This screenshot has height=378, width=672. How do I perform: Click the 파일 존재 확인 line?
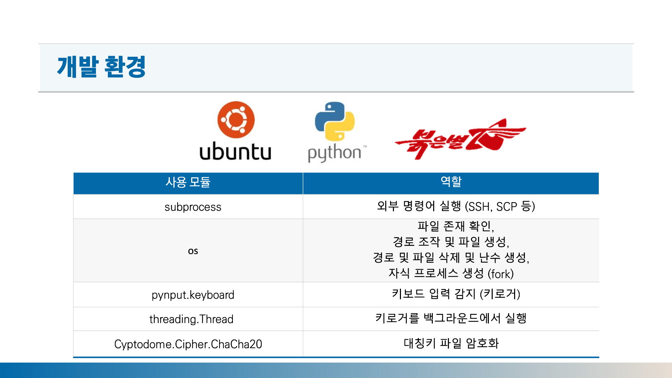click(x=456, y=226)
